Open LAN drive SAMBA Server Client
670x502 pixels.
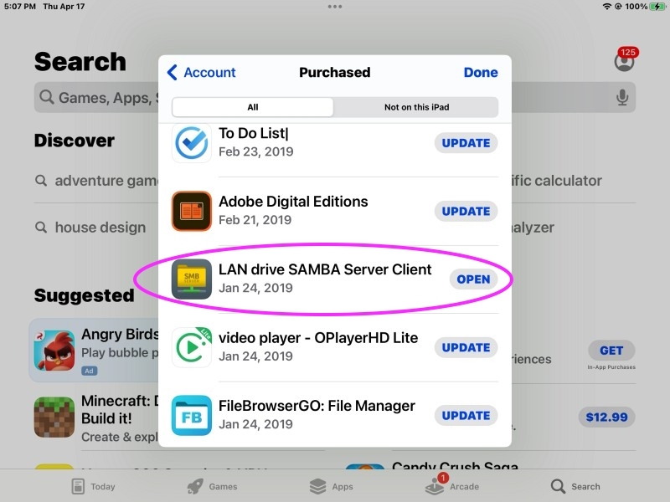[x=473, y=279]
